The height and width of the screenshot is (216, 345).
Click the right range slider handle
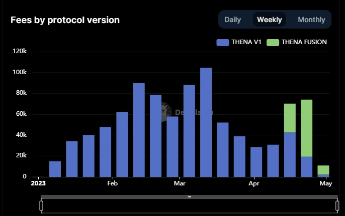[337, 205]
